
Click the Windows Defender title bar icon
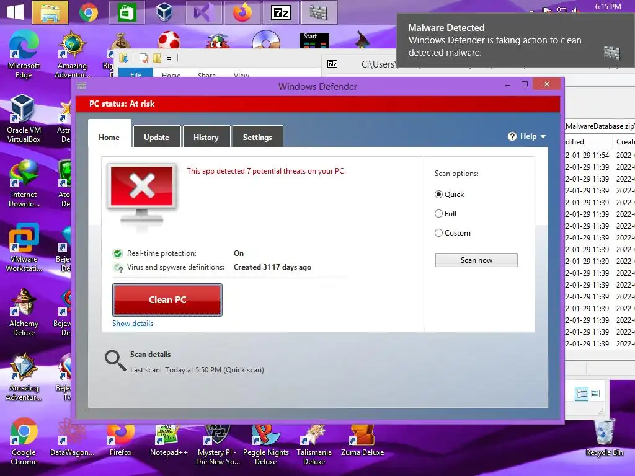[x=81, y=86]
